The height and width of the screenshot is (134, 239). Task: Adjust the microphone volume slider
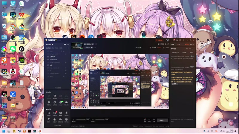click(80, 120)
